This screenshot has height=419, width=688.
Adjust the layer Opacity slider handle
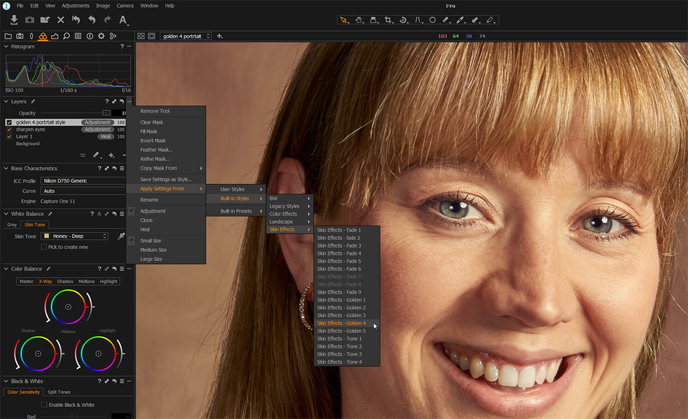[106, 113]
